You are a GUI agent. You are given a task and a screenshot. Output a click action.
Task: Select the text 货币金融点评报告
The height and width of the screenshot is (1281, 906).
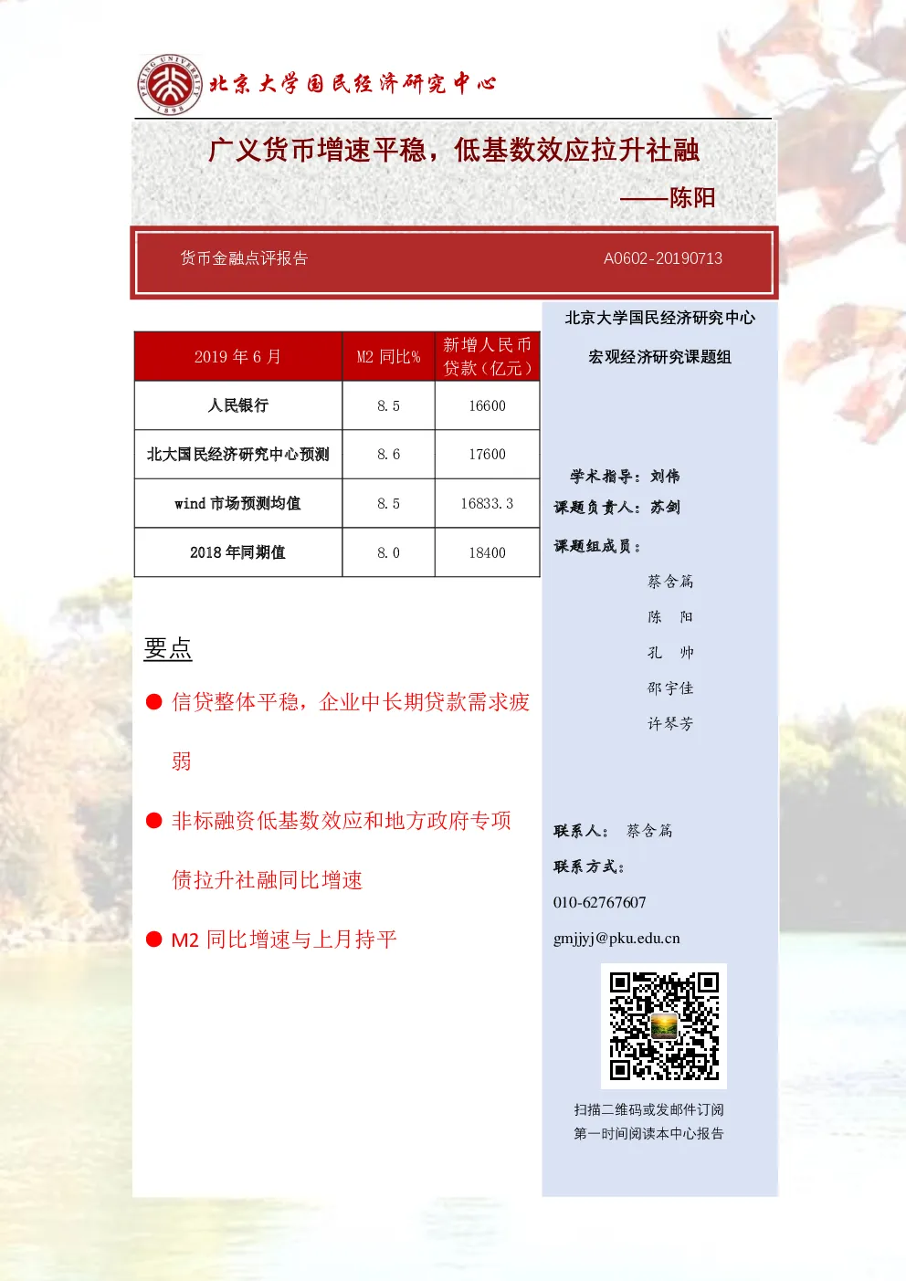(244, 258)
